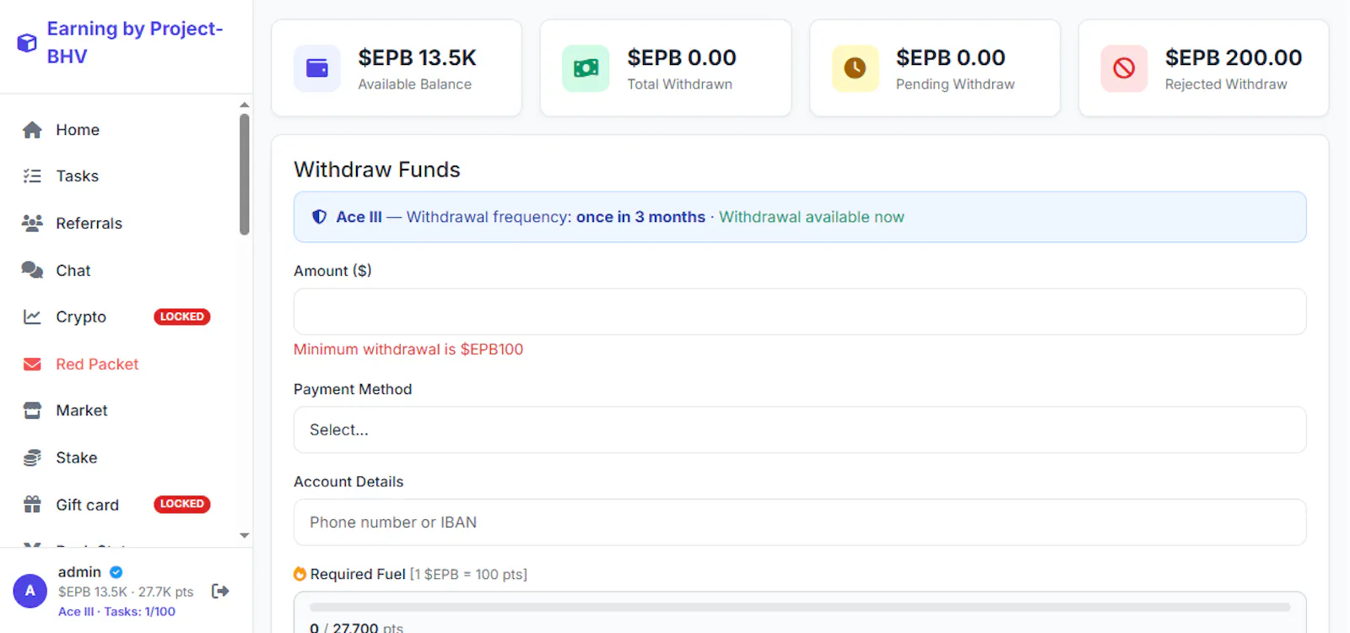Viewport: 1350px width, 633px height.
Task: Click the LOCKED badge next to Gift card
Action: coord(181,504)
